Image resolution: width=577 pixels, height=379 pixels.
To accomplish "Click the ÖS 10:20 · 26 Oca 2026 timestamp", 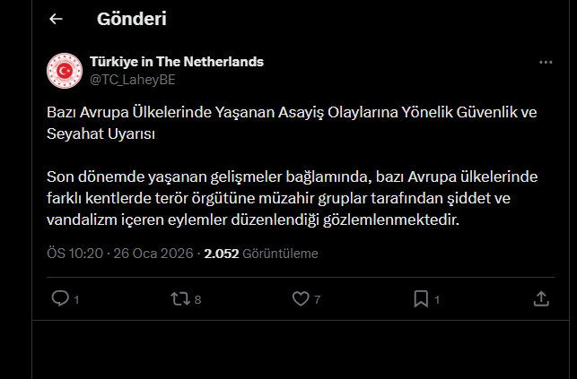I will [x=120, y=254].
